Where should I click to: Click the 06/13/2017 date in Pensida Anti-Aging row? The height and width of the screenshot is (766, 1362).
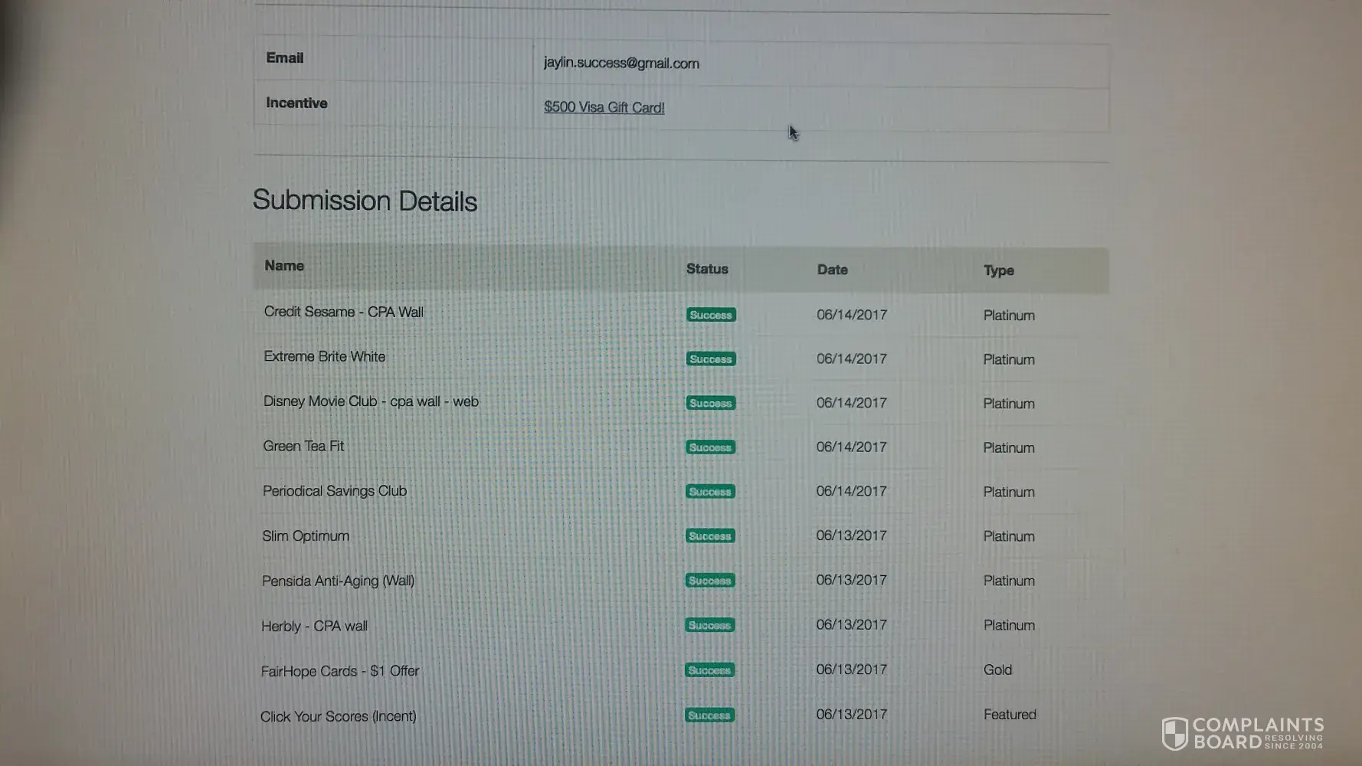point(852,580)
